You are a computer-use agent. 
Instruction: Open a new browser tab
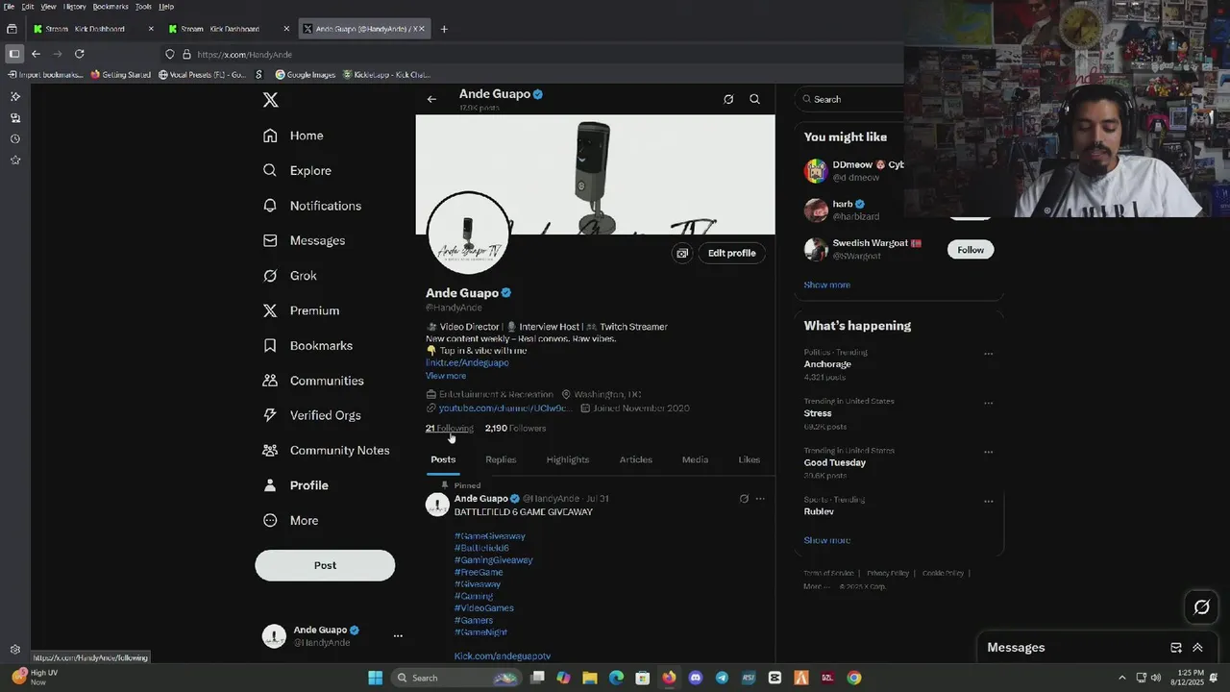point(443,29)
